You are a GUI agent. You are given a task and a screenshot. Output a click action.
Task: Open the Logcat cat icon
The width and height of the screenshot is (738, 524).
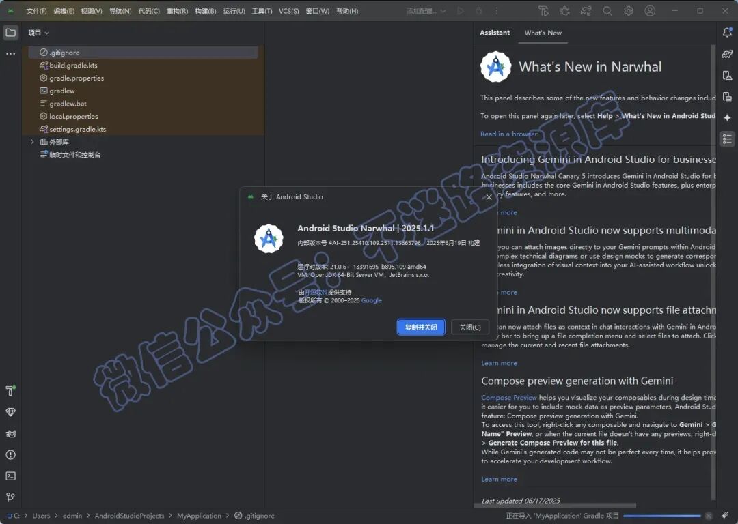click(x=10, y=434)
